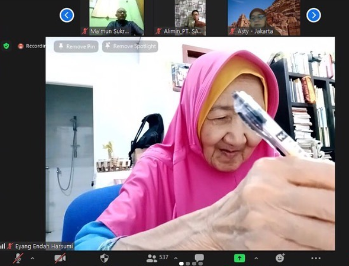349x266 pixels.
Task: Click the green encryption shield icon
Action: tap(6, 46)
